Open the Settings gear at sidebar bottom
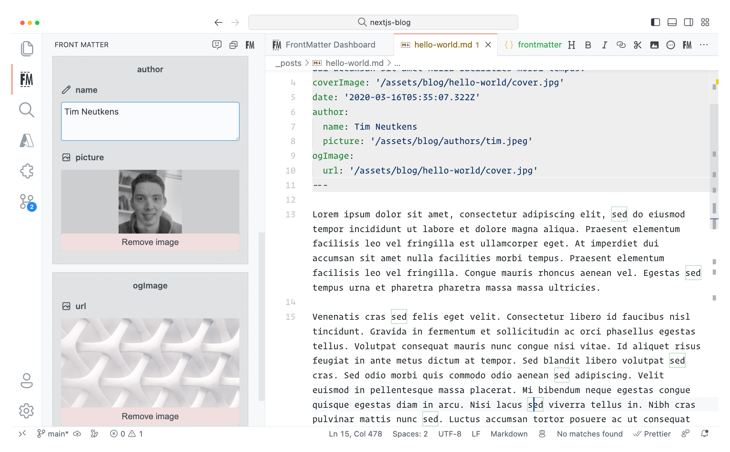The height and width of the screenshot is (452, 730). coord(27,411)
